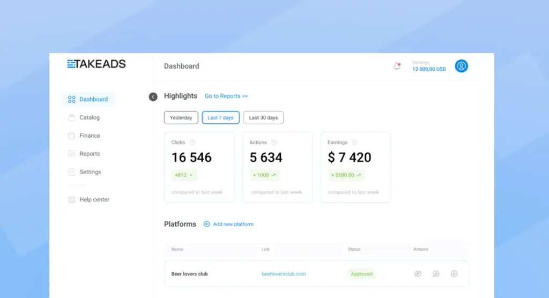Click the +1000 actions change badge

pos(265,175)
